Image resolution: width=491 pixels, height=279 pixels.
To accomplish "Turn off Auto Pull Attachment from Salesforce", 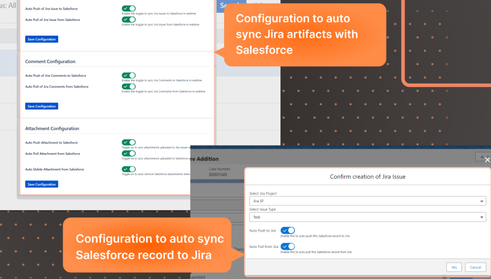I will (129, 153).
